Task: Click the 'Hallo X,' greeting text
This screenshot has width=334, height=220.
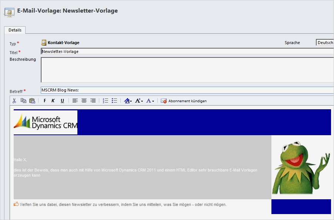Action: pyautogui.click(x=20, y=160)
